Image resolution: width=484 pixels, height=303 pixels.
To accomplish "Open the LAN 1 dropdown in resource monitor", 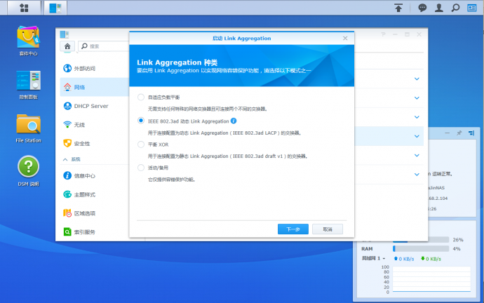I will coord(373,258).
